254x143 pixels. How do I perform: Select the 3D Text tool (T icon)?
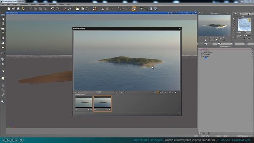[x=3, y=24]
